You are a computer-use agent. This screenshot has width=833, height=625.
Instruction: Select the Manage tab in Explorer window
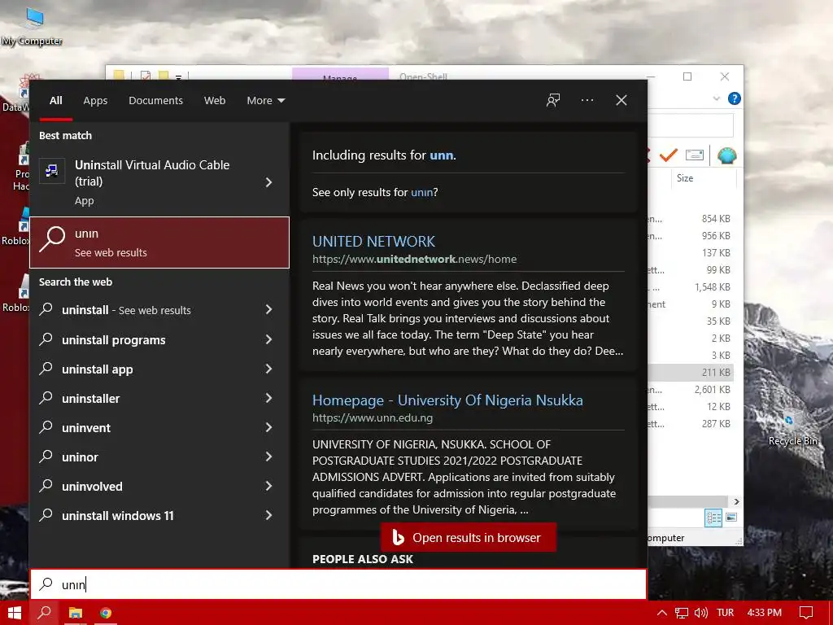tap(340, 74)
